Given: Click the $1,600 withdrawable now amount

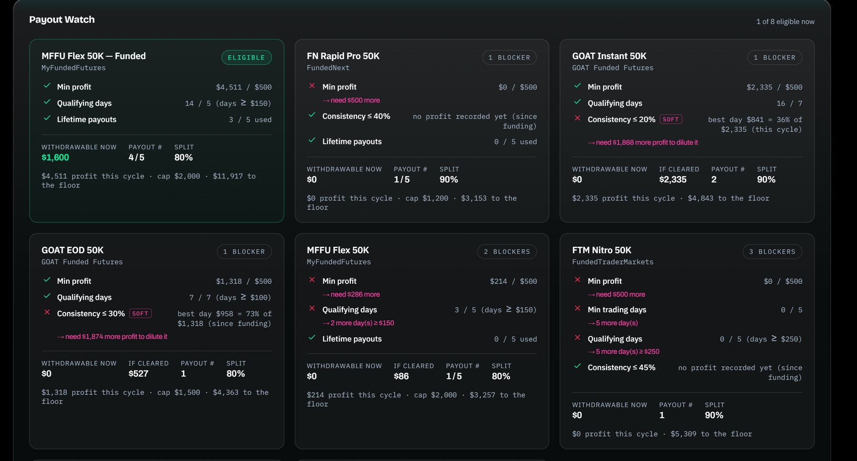Looking at the screenshot, I should [55, 158].
